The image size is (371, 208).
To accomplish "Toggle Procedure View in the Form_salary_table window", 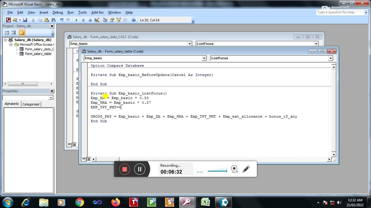I will [84, 159].
